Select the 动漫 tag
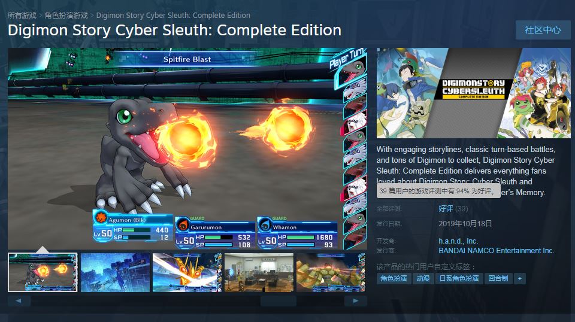575x322 pixels. (423, 278)
